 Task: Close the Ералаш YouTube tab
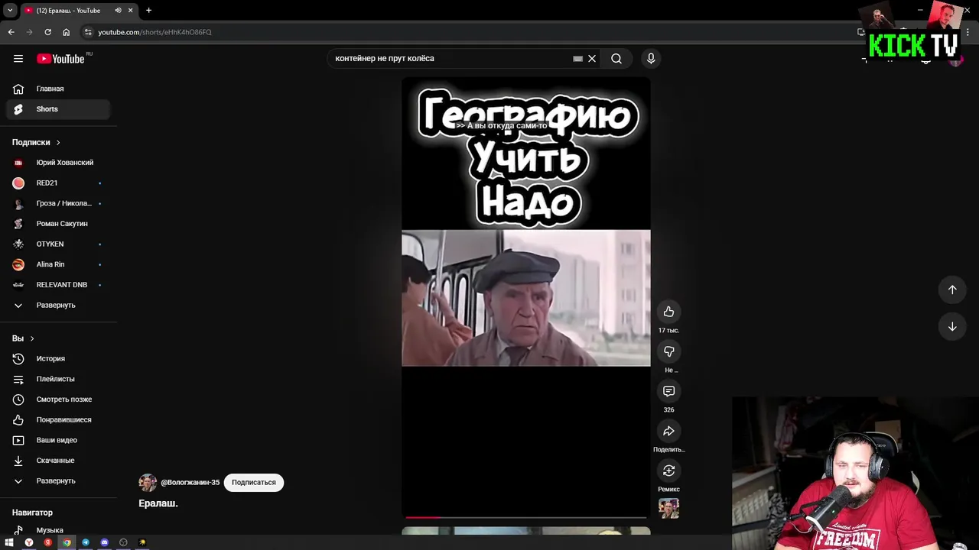pyautogui.click(x=130, y=11)
